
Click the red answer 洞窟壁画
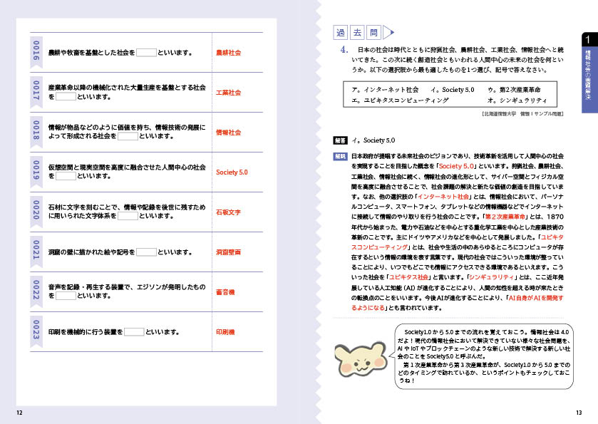(229, 252)
